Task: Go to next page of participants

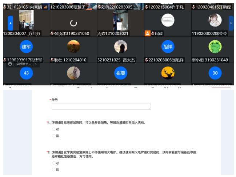Action: [x=231, y=23]
